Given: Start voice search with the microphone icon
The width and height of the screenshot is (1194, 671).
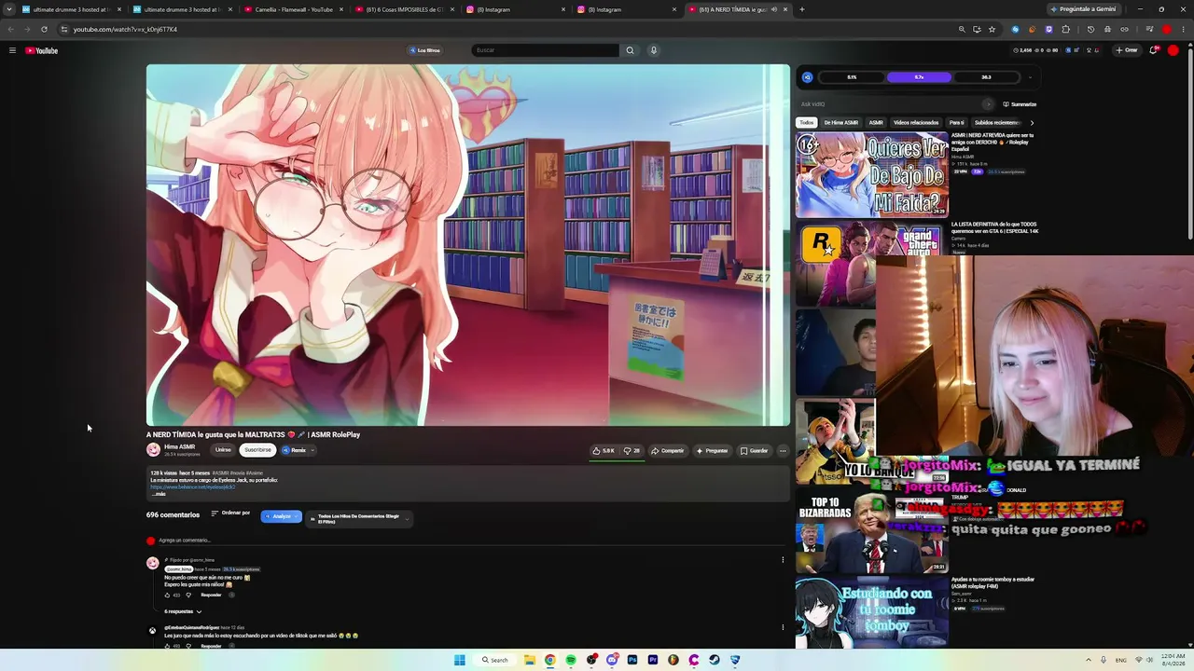Looking at the screenshot, I should click(x=654, y=50).
